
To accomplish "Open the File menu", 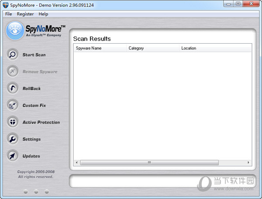I will [9, 14].
